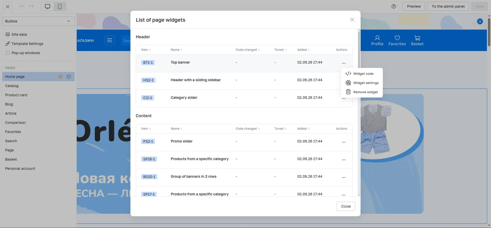491x228 pixels.
Task: Click the Profile icon in site header
Action: click(377, 38)
